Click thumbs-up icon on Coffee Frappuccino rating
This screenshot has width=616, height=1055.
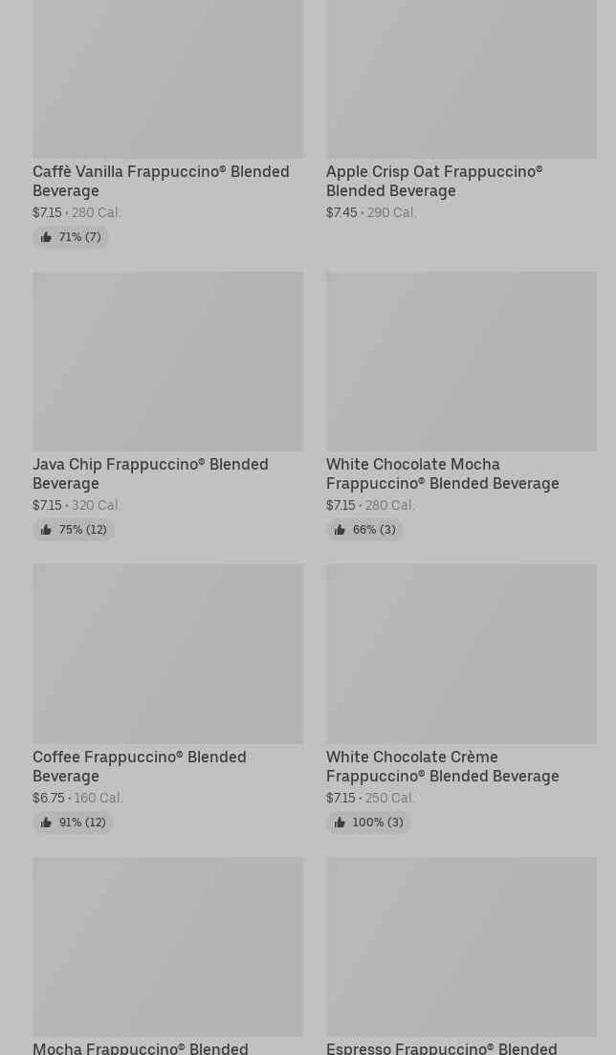coord(46,823)
